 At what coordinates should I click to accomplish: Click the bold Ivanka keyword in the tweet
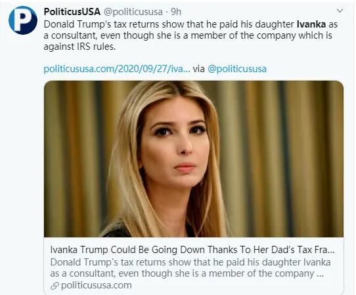pyautogui.click(x=311, y=24)
